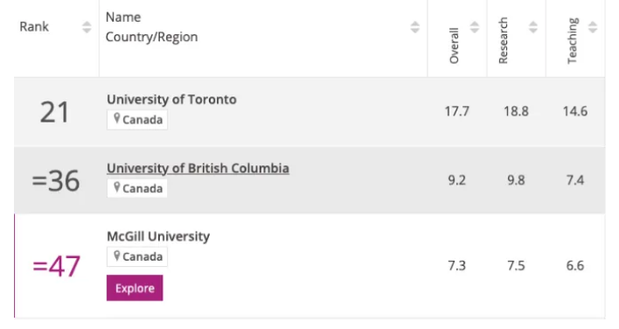Sort by Research score arrows
Screen dimensions: 619x329
click(x=533, y=27)
